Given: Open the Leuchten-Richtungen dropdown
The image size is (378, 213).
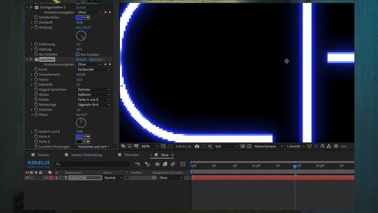Looking at the screenshot, I should [93, 147].
